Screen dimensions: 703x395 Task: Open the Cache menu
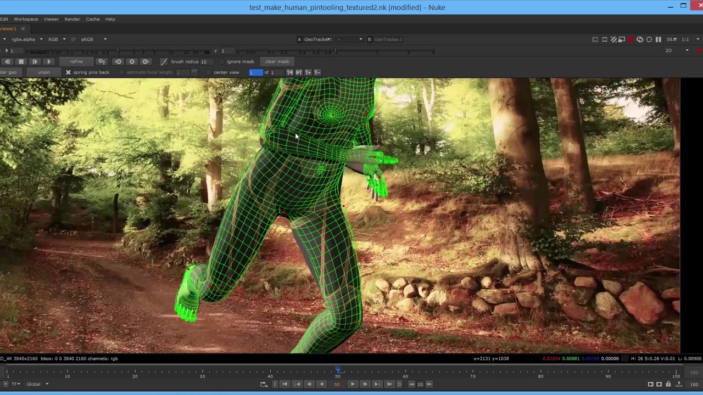pyautogui.click(x=92, y=19)
